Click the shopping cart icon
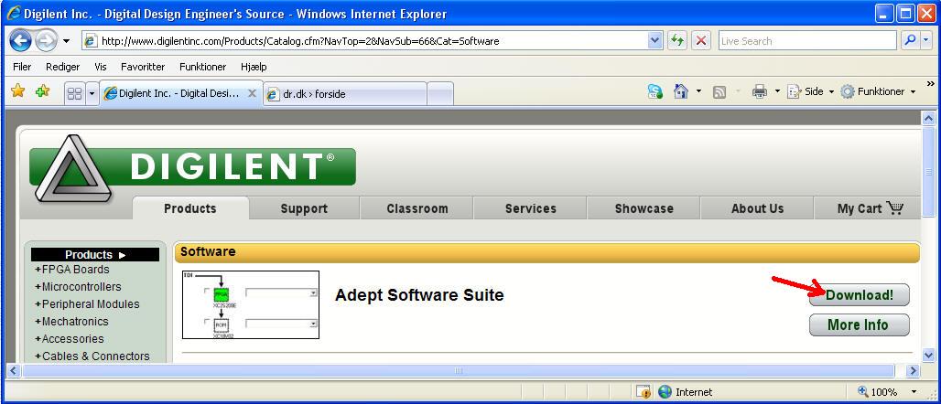The width and height of the screenshot is (941, 404). click(895, 208)
